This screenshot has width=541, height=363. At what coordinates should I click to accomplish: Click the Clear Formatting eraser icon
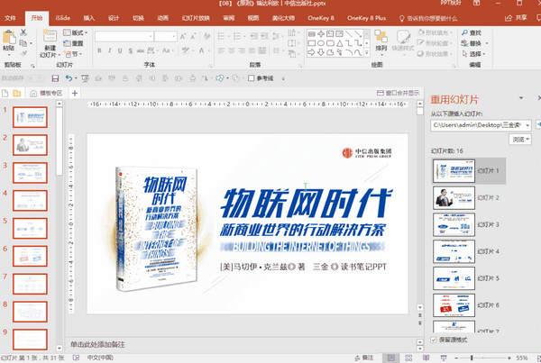click(207, 36)
